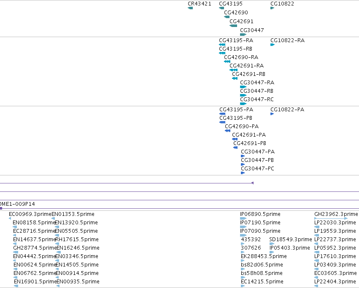Click the CG30447-RA transcript glyph
The height and width of the screenshot is (288, 359).
click(243, 87)
